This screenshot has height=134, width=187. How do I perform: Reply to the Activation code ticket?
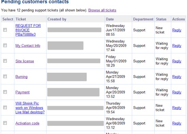click(177, 123)
